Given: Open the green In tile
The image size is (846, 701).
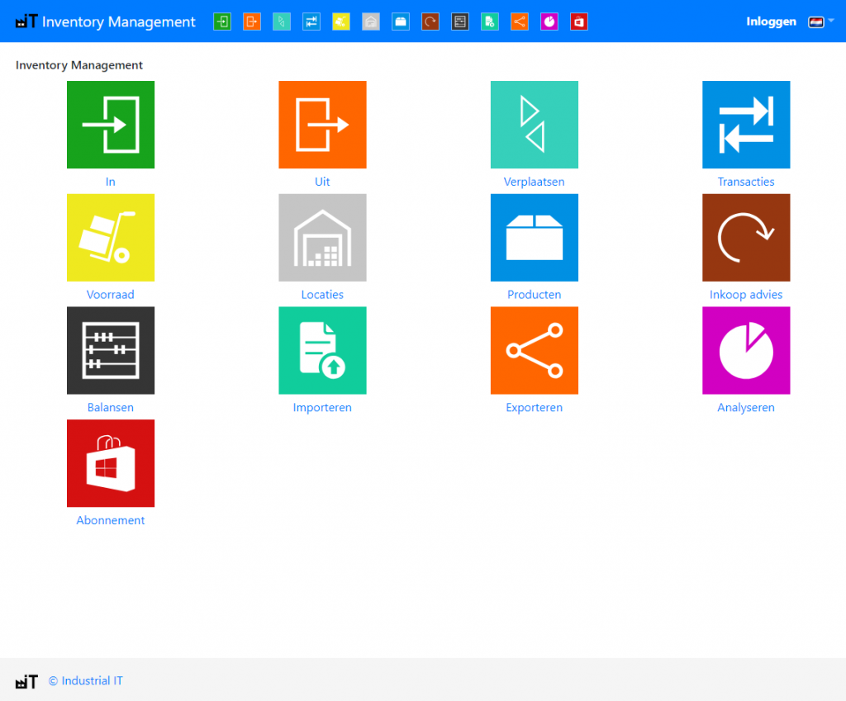Looking at the screenshot, I should [111, 125].
